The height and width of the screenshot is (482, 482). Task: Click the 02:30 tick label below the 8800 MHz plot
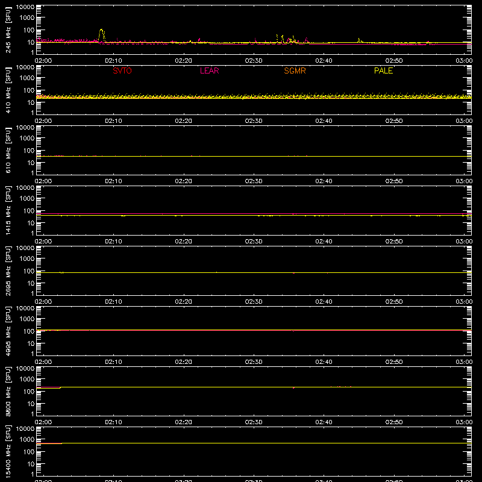254,422
